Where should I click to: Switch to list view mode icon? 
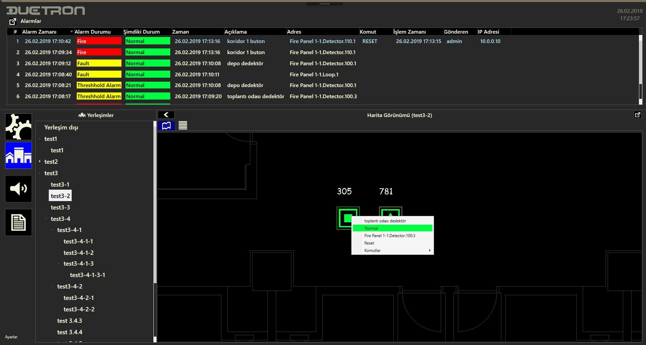(x=183, y=126)
